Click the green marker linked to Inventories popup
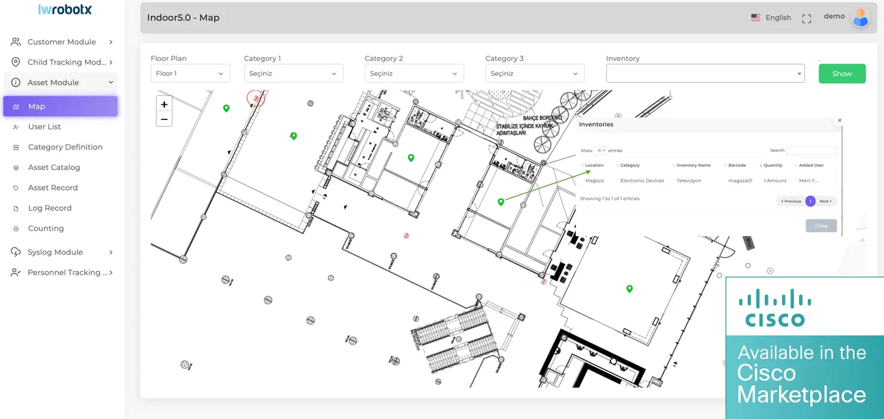 pyautogui.click(x=501, y=202)
